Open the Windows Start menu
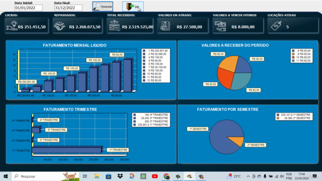 [x=6, y=176]
